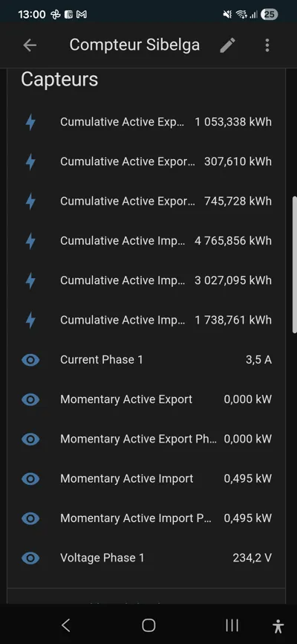Screen dimensions: 297x644
Task: Select the 1 738,761 kWh import entry
Action: (x=146, y=321)
